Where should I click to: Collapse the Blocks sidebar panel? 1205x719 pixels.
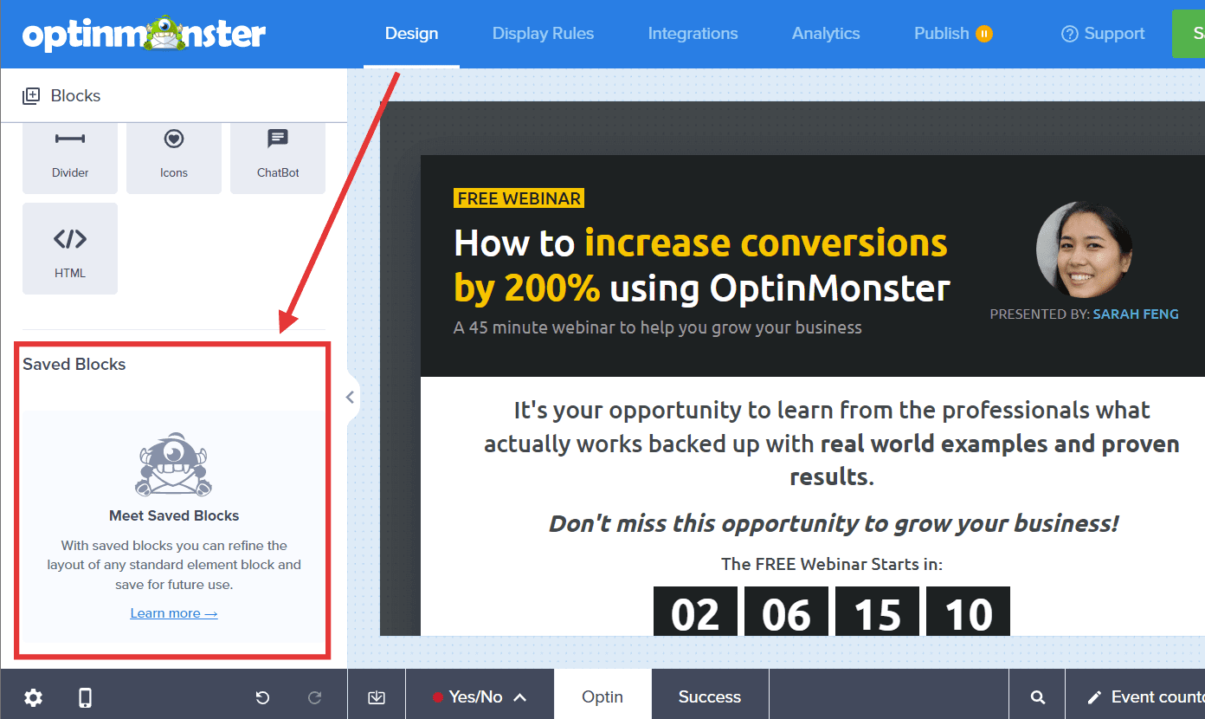[350, 397]
